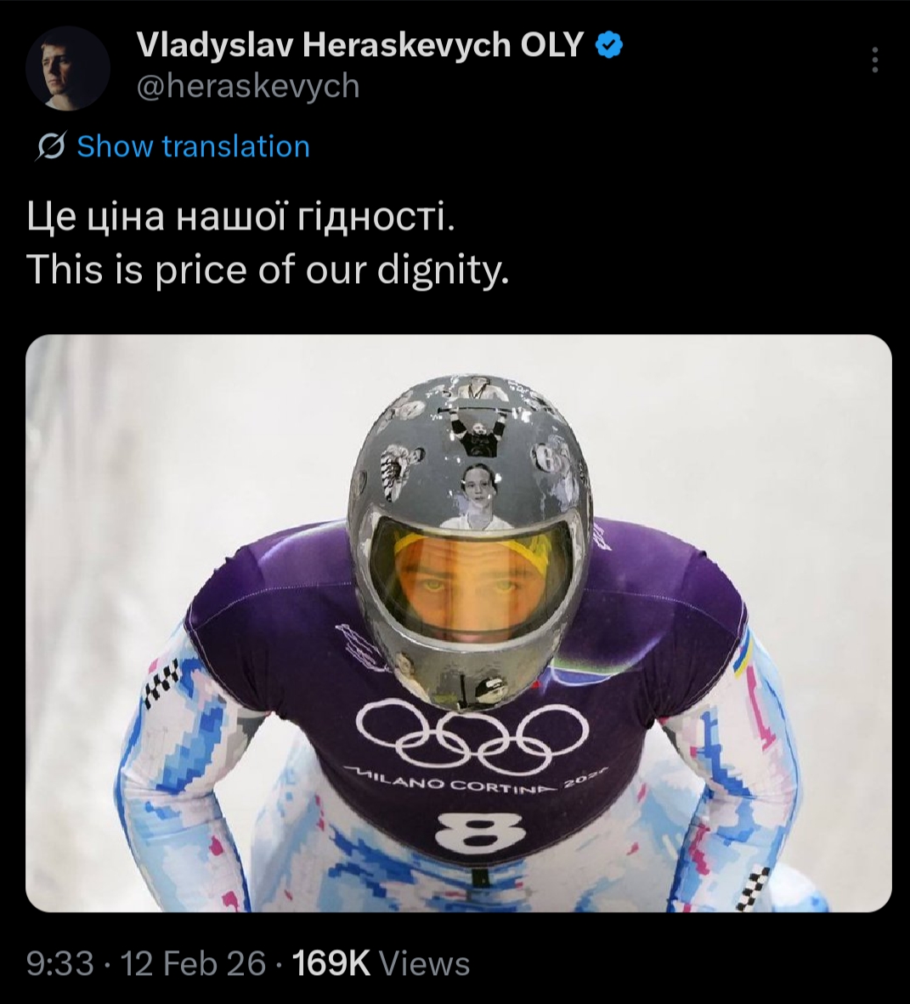The image size is (910, 1004).
Task: Show translation of the post
Action: click(x=193, y=146)
